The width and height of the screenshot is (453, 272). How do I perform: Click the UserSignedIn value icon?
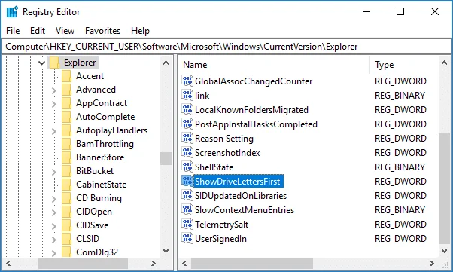(x=187, y=238)
